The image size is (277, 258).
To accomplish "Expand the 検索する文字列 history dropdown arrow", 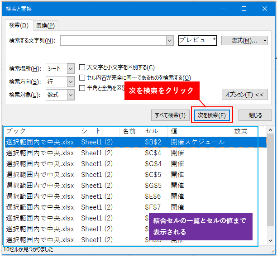I will point(170,41).
